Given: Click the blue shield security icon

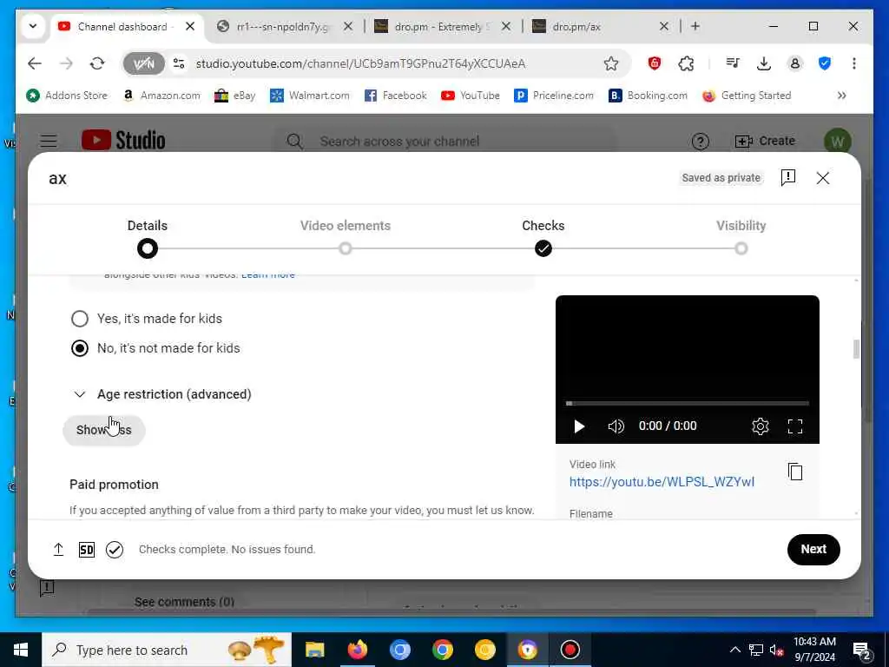Looking at the screenshot, I should click(825, 63).
